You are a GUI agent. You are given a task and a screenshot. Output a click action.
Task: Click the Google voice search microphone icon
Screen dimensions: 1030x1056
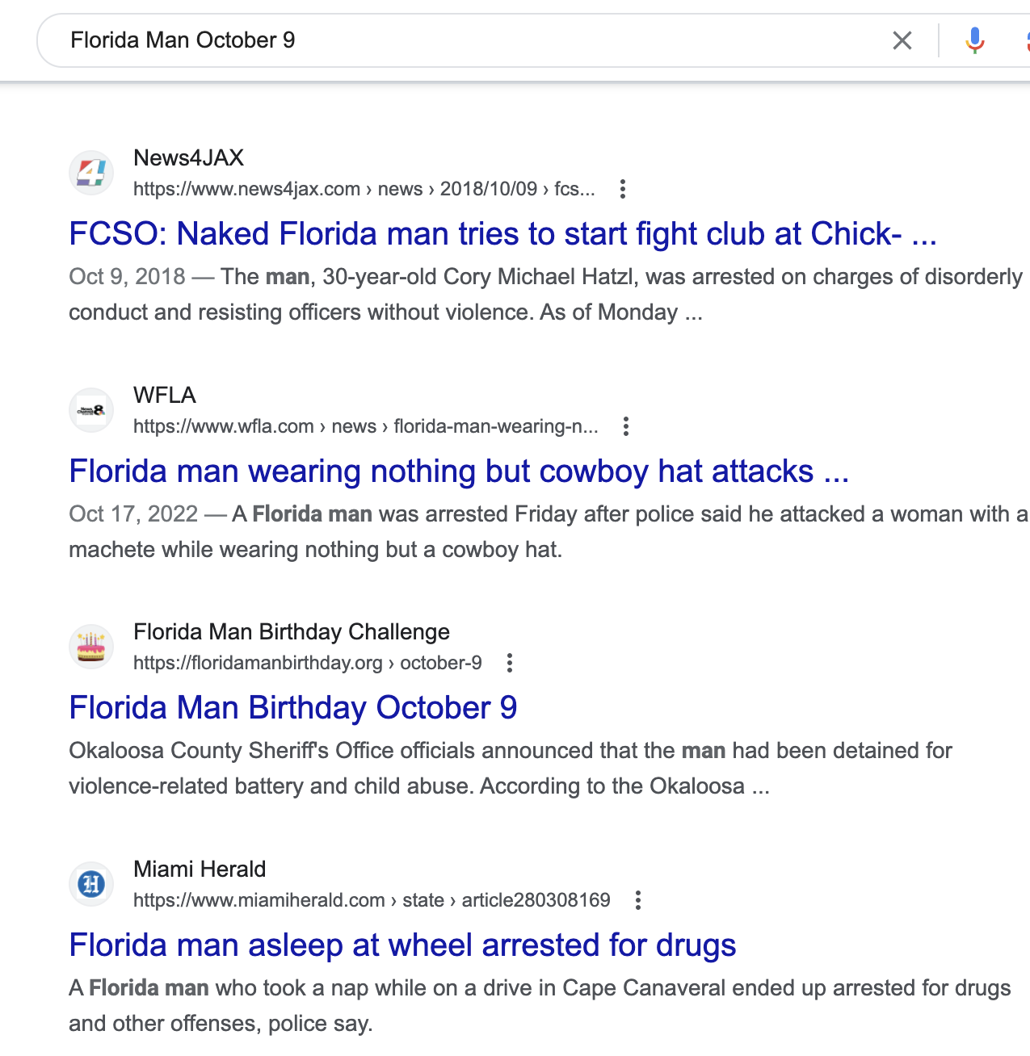[975, 40]
